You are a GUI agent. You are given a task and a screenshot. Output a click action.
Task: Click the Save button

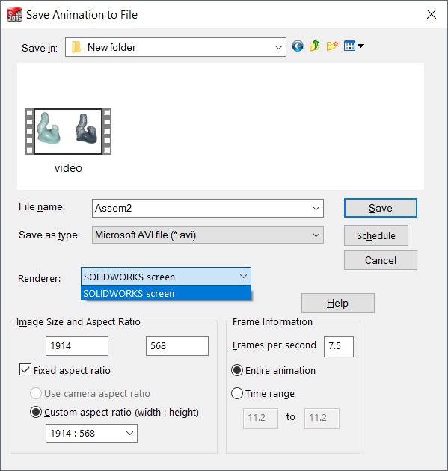click(x=381, y=208)
